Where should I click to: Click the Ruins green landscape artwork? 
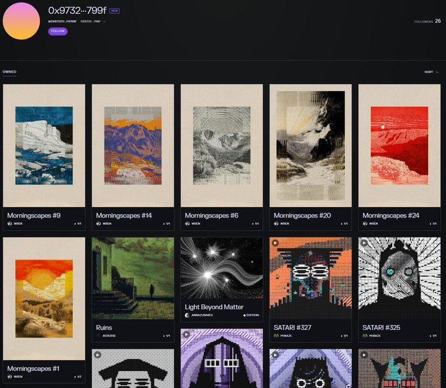point(133,279)
